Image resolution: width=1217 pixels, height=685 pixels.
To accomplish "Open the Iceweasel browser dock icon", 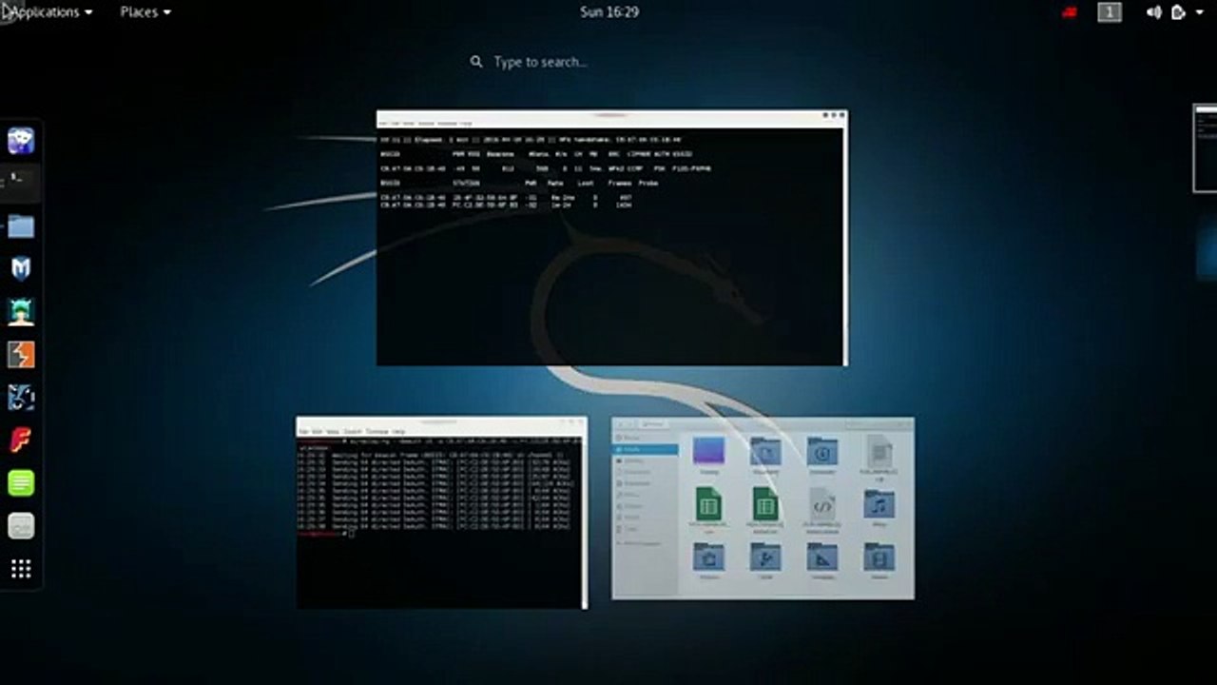I will 21,141.
